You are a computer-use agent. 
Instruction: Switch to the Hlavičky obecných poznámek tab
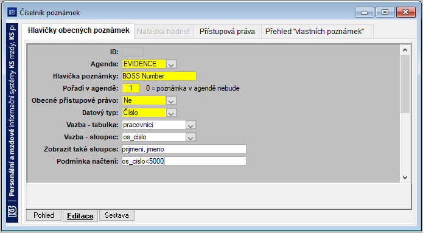[79, 31]
